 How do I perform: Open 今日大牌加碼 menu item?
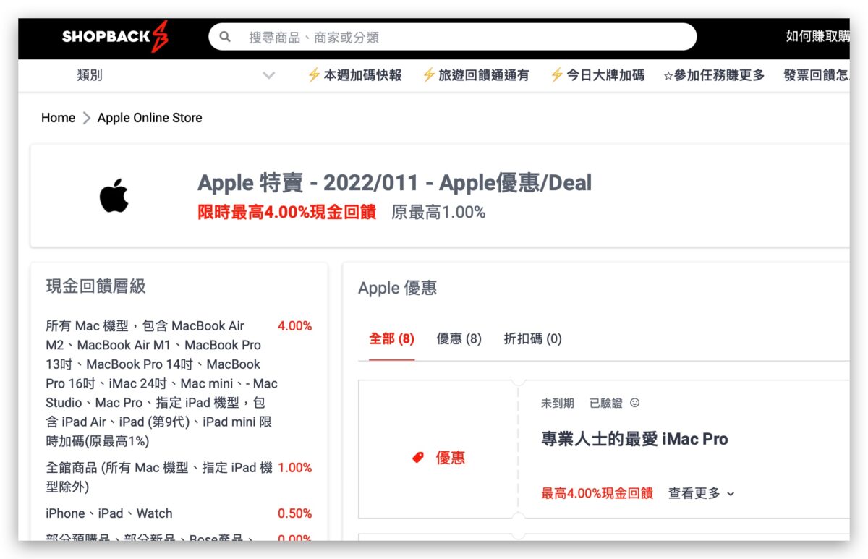[x=605, y=75]
